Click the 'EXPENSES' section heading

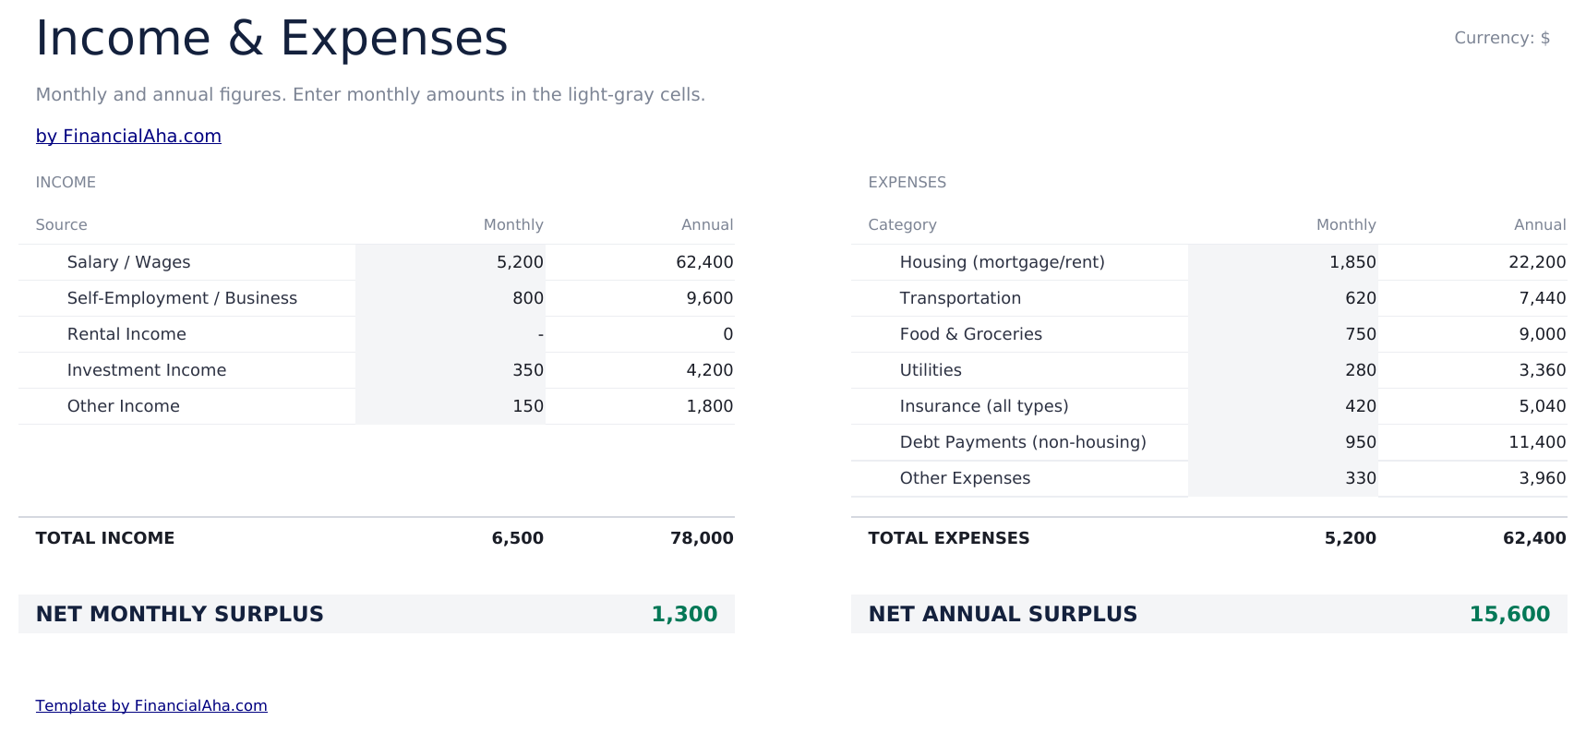point(907,183)
